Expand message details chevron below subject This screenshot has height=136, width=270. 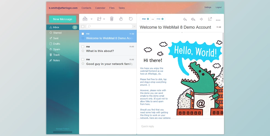click(x=182, y=32)
